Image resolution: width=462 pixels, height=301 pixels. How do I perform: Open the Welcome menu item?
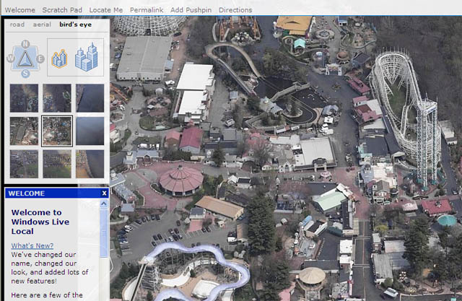(x=19, y=10)
